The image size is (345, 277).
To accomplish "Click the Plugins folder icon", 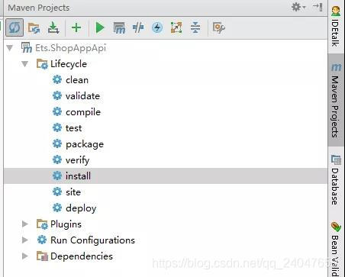I will click(x=42, y=224).
